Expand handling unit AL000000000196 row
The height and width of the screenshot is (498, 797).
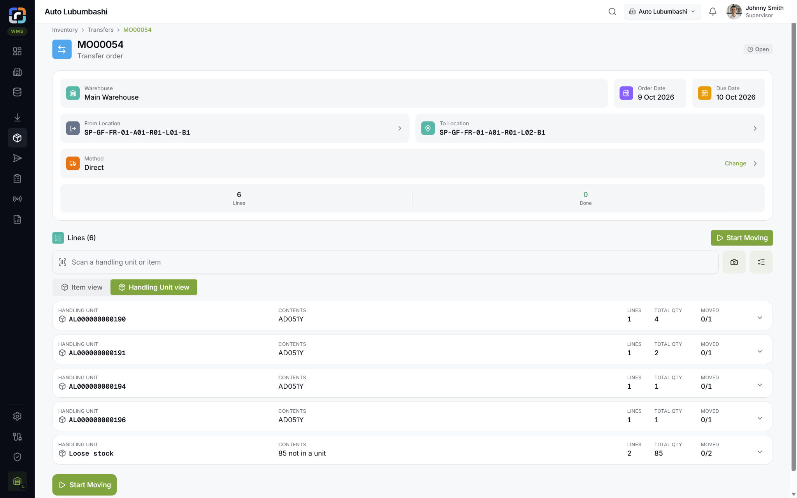(x=760, y=418)
